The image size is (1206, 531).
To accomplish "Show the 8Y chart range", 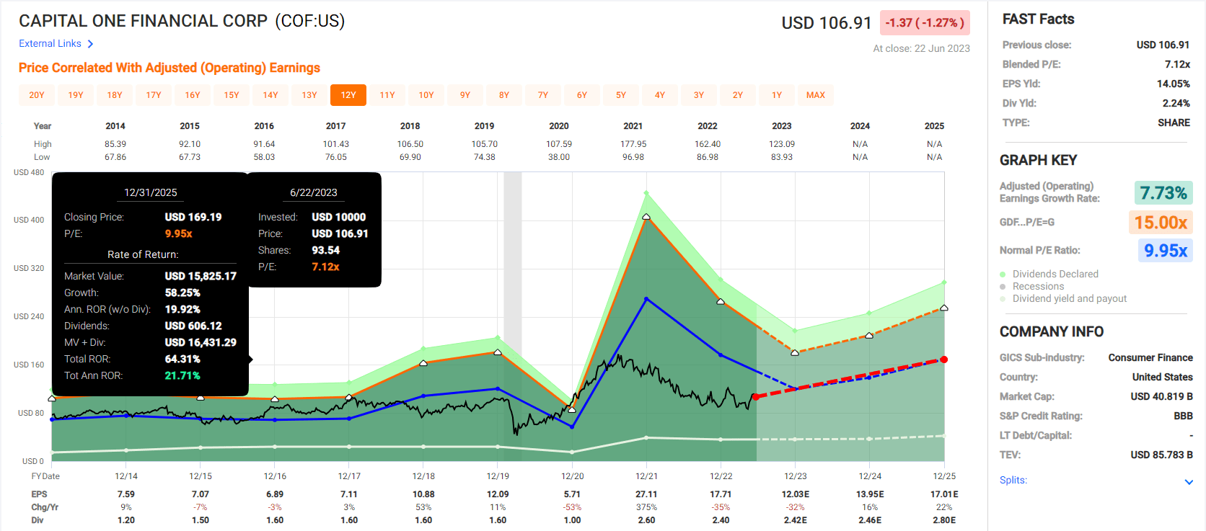I will click(x=504, y=95).
